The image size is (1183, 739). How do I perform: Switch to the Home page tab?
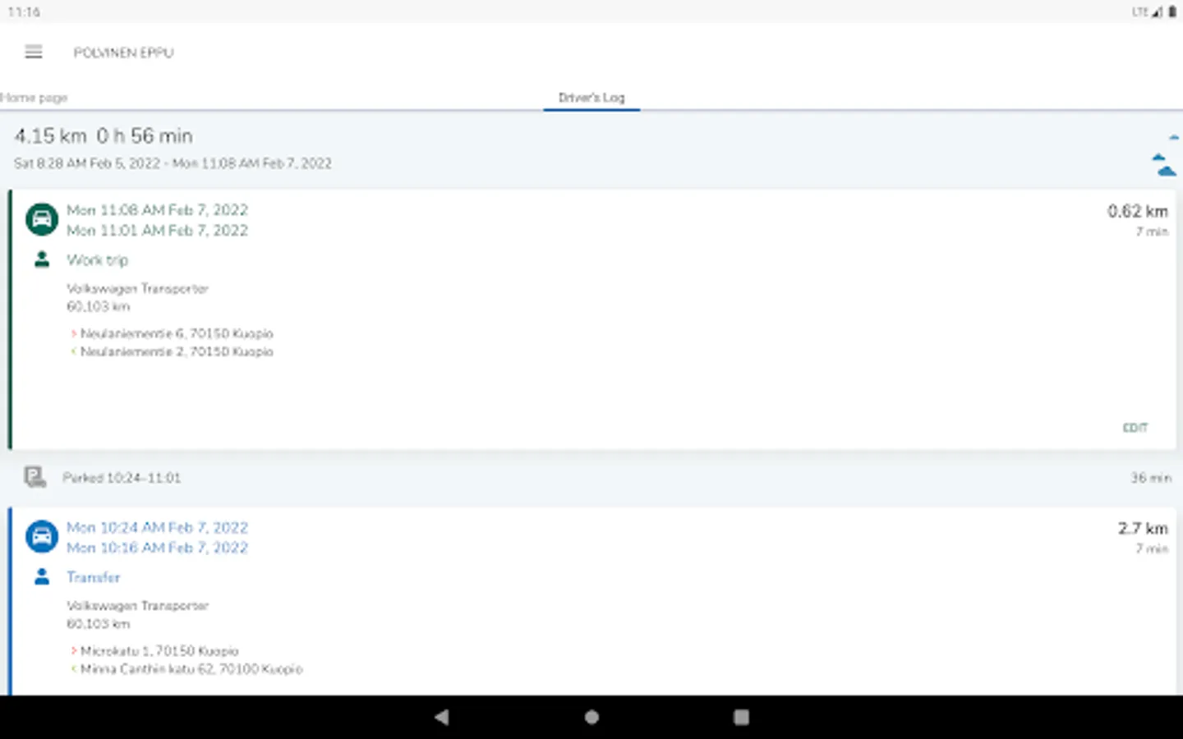click(34, 98)
